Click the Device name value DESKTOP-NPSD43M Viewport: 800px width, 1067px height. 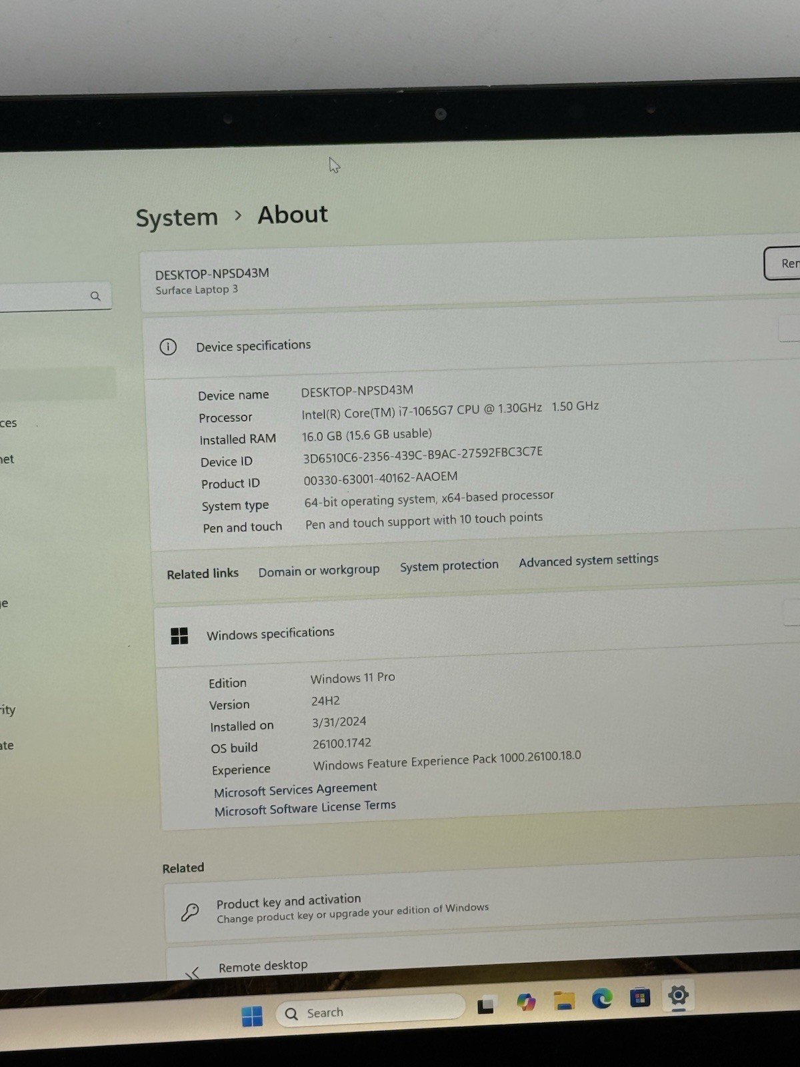coord(357,391)
